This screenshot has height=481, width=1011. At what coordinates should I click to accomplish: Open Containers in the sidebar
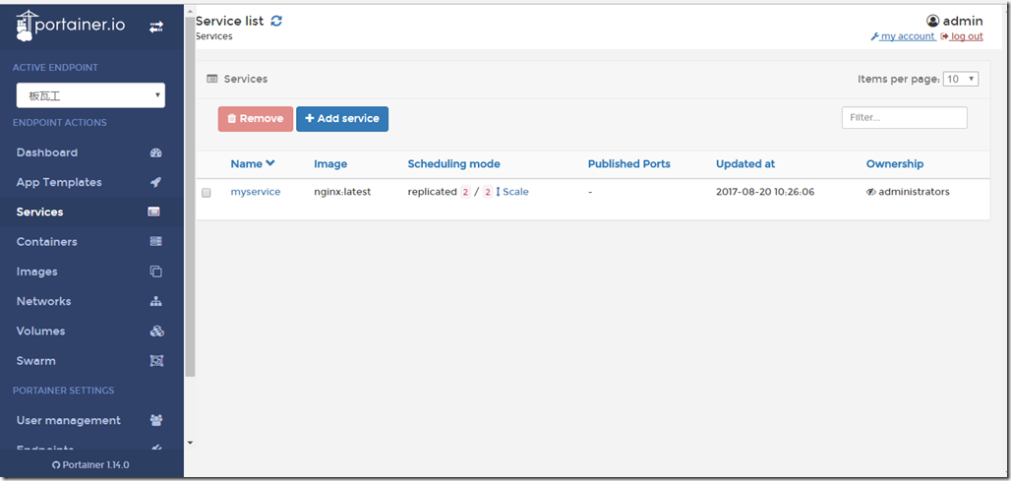46,242
